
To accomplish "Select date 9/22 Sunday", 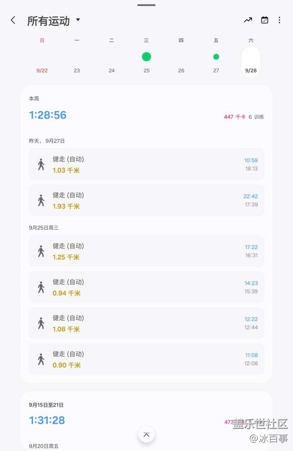I will tap(42, 70).
